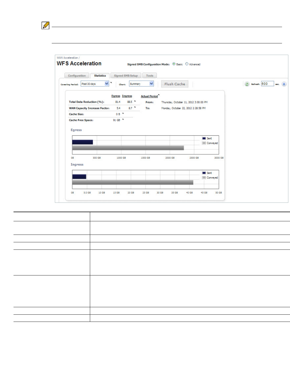The image size is (290, 368).
Task: Select the Advanced configuration mode radio
Action: (x=187, y=64)
